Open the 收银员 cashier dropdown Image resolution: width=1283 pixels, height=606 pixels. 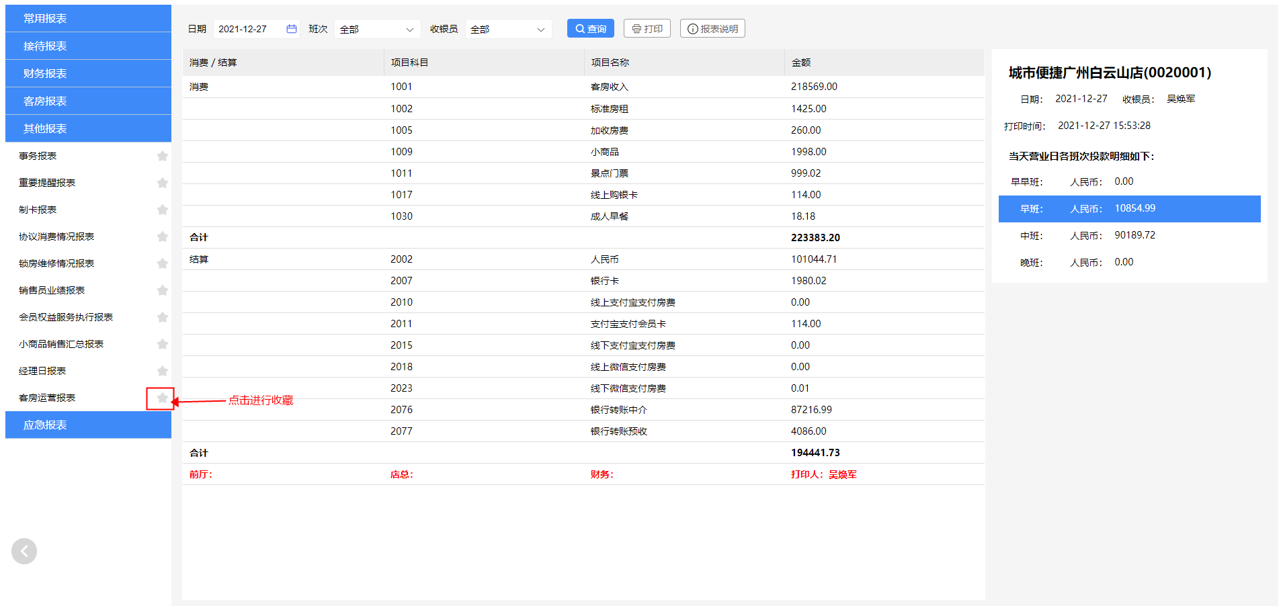[508, 29]
